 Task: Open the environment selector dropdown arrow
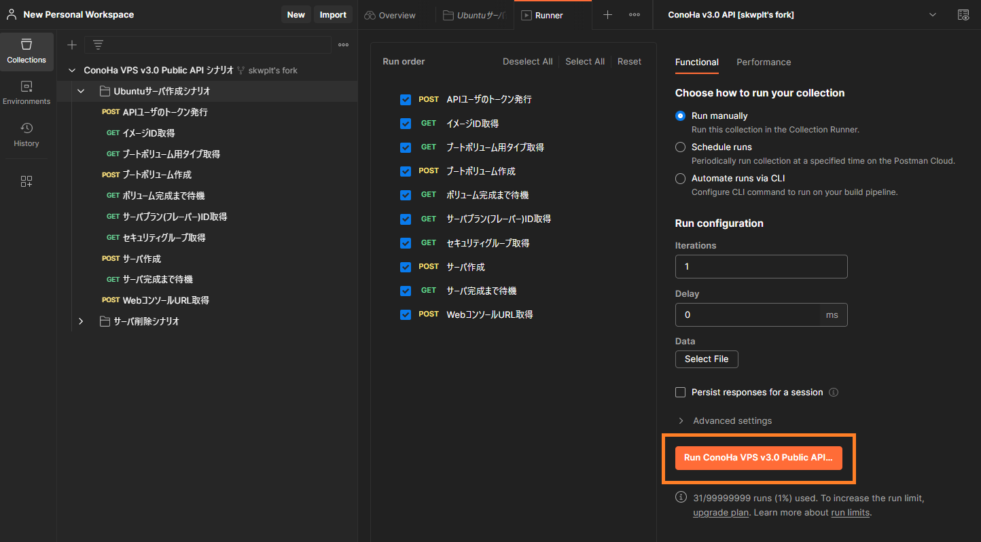932,15
